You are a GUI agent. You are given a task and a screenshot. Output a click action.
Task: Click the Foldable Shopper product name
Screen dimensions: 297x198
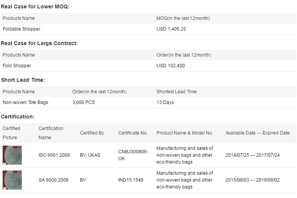coord(21,29)
